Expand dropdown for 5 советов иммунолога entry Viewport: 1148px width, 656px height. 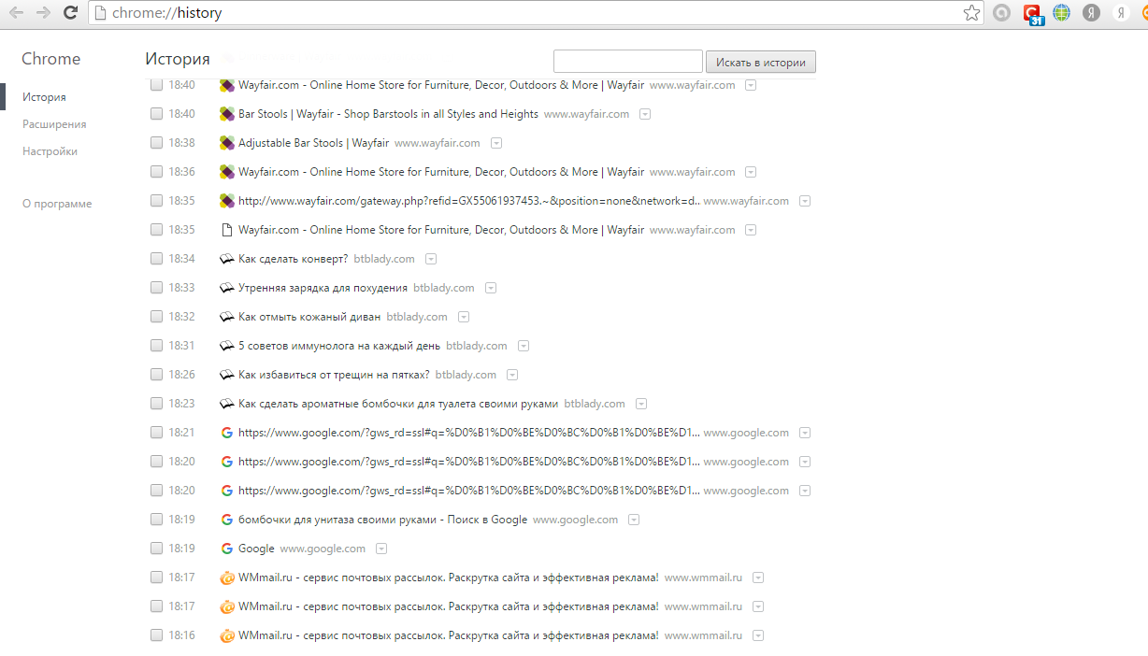pyautogui.click(x=524, y=346)
